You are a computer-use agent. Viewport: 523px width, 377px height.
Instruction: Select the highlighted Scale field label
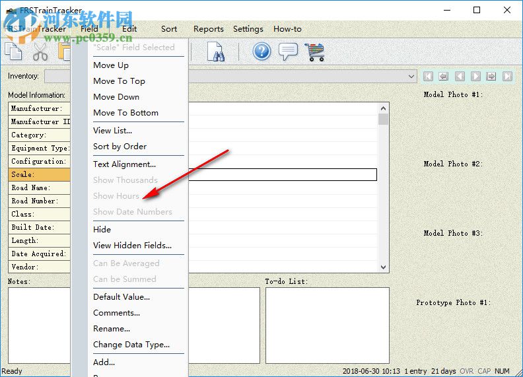click(x=39, y=174)
